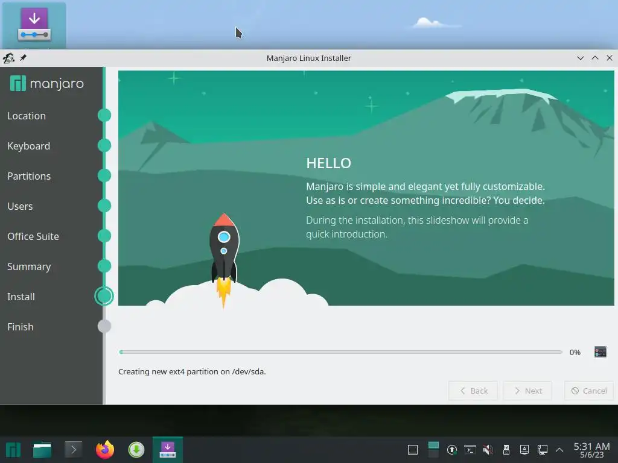Click the muted volume tray icon

(x=488, y=450)
